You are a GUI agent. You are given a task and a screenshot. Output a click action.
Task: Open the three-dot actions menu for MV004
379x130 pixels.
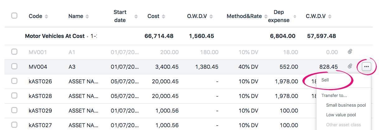(366, 66)
